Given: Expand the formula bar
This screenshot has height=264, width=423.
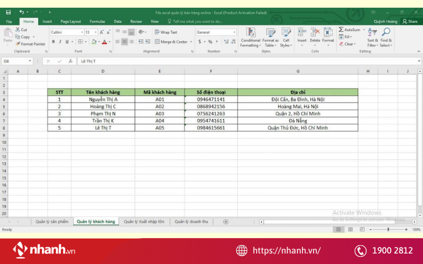Looking at the screenshot, I should point(419,61).
